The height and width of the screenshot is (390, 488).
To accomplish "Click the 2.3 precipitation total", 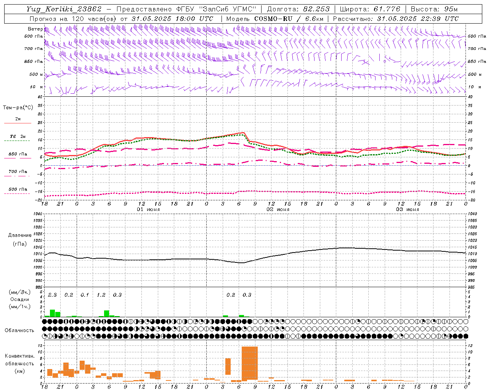I will point(52,295).
